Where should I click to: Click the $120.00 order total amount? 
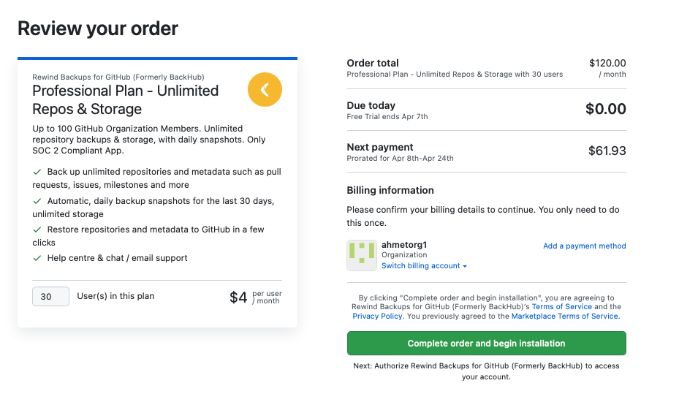tap(607, 64)
